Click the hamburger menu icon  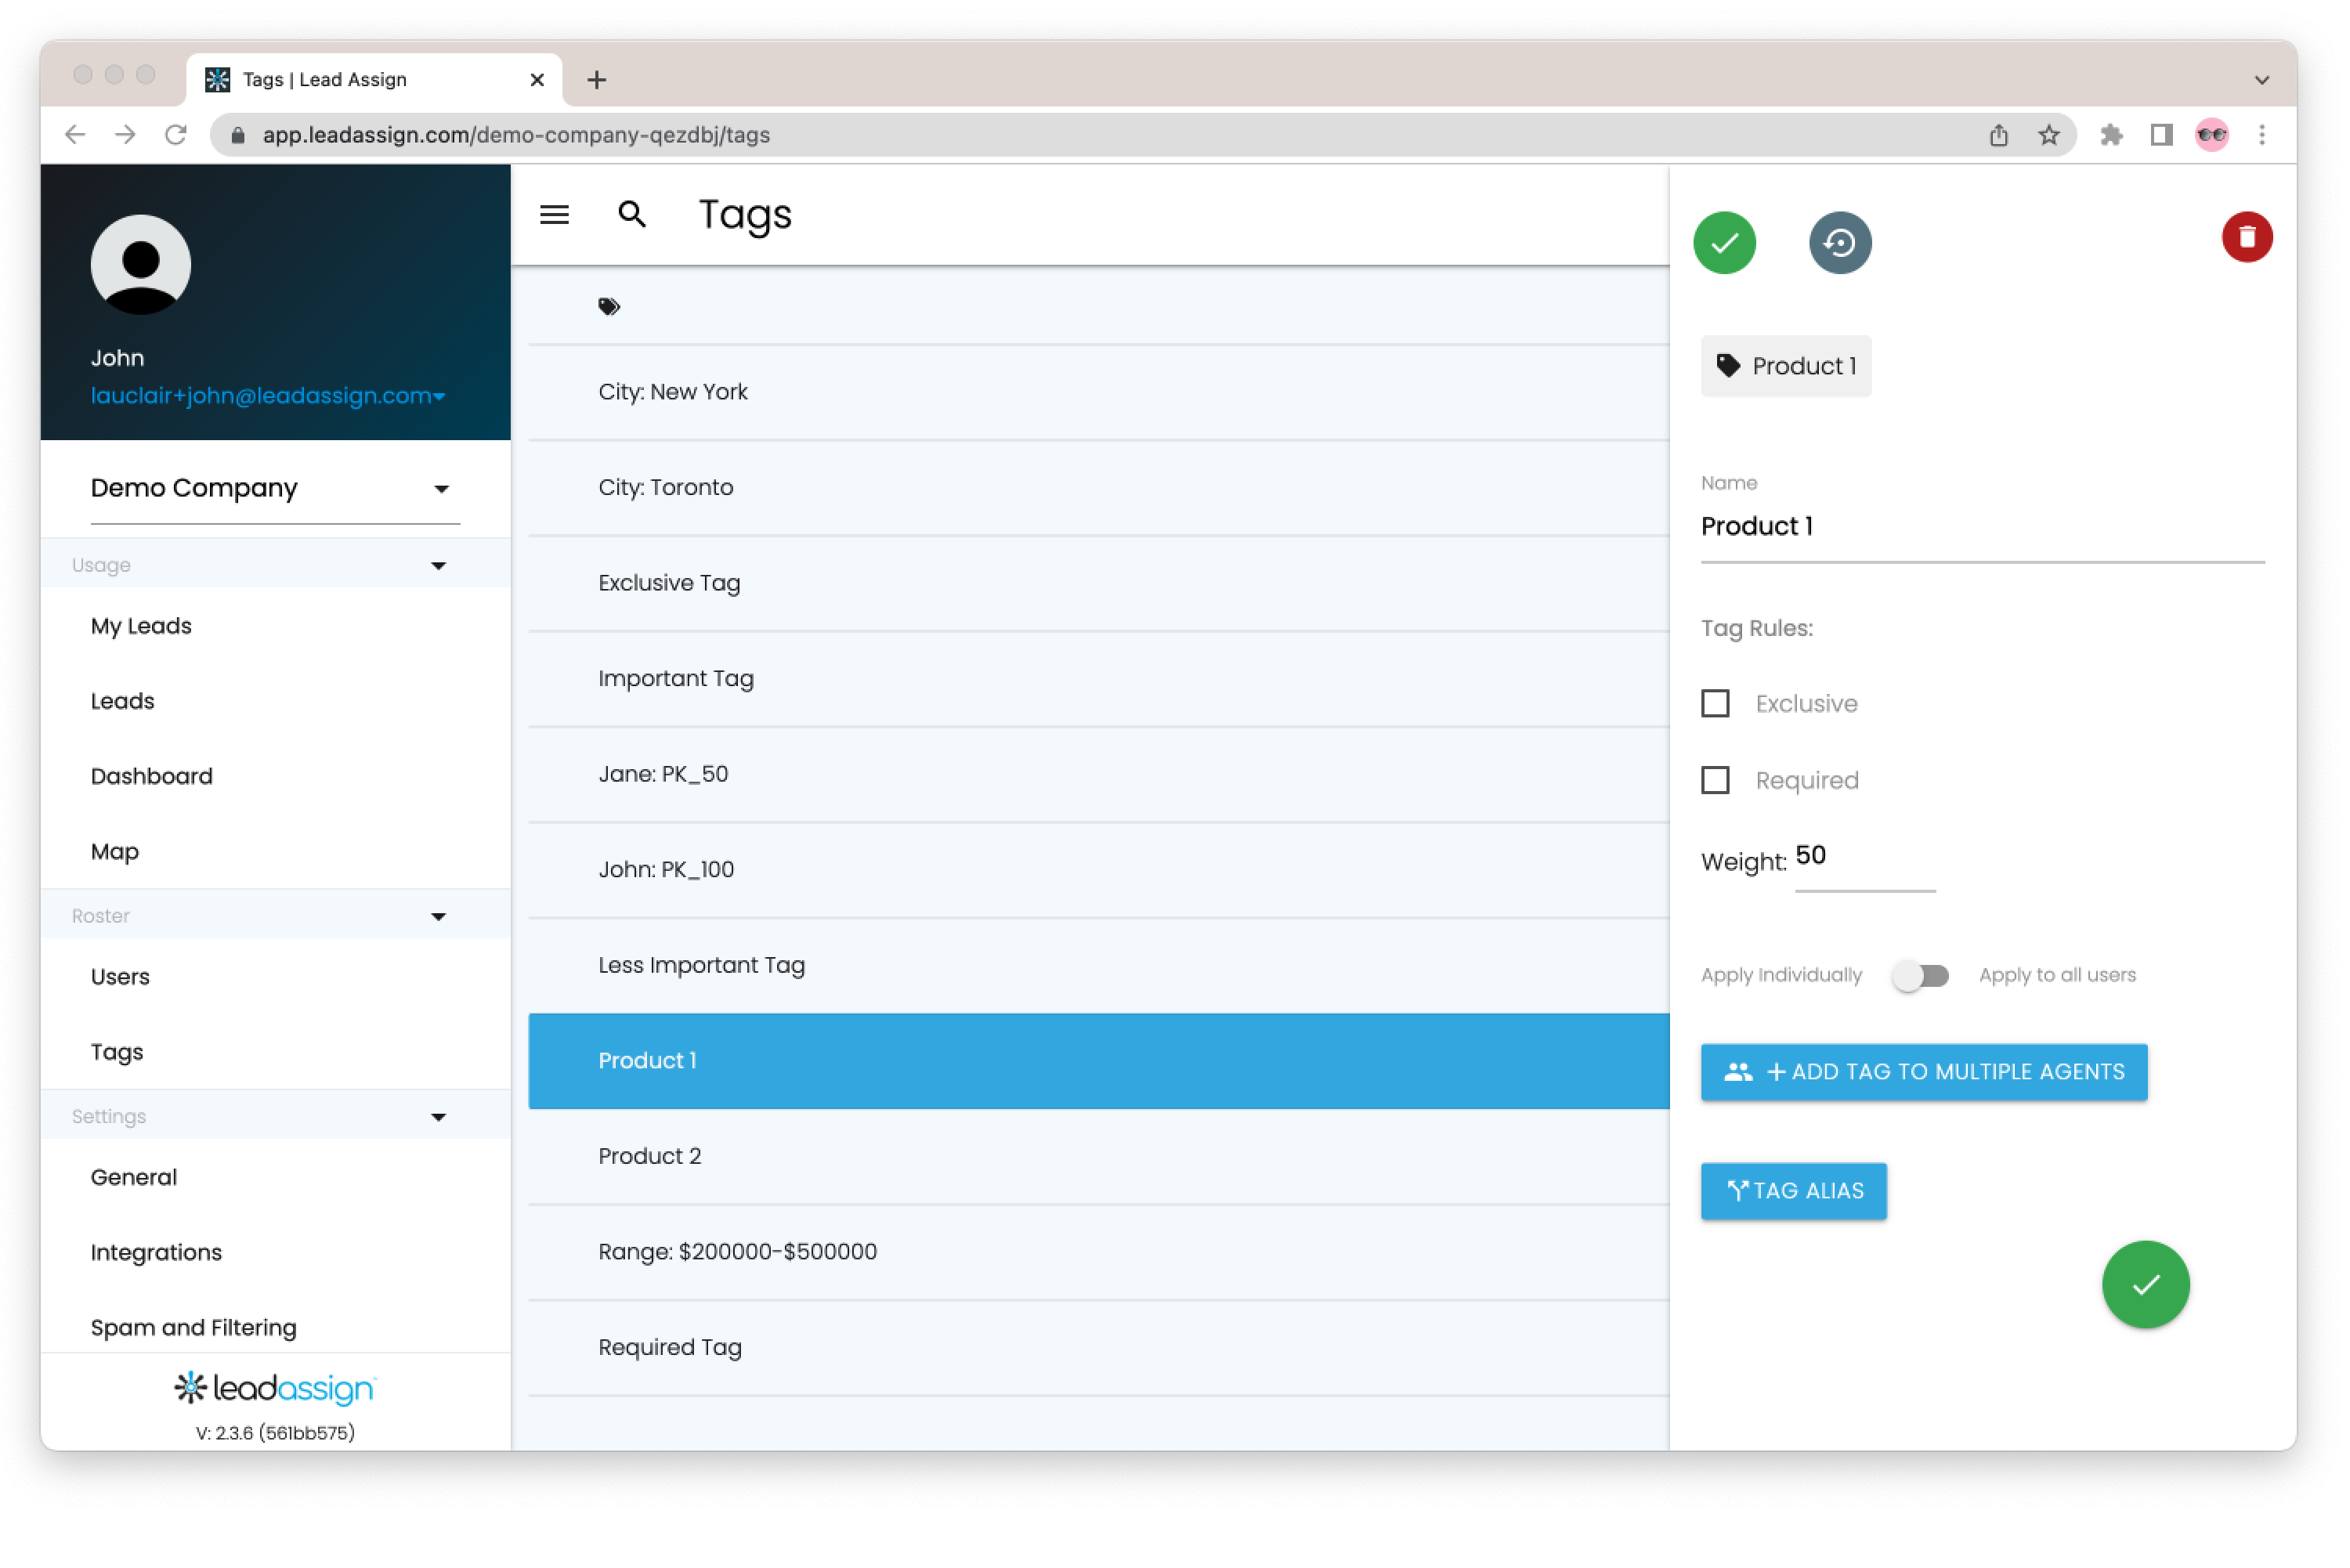point(555,214)
